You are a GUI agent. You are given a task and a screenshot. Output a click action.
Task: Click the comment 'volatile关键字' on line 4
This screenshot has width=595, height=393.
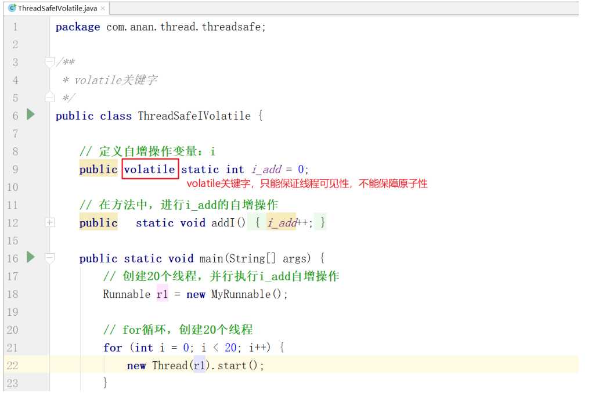116,80
